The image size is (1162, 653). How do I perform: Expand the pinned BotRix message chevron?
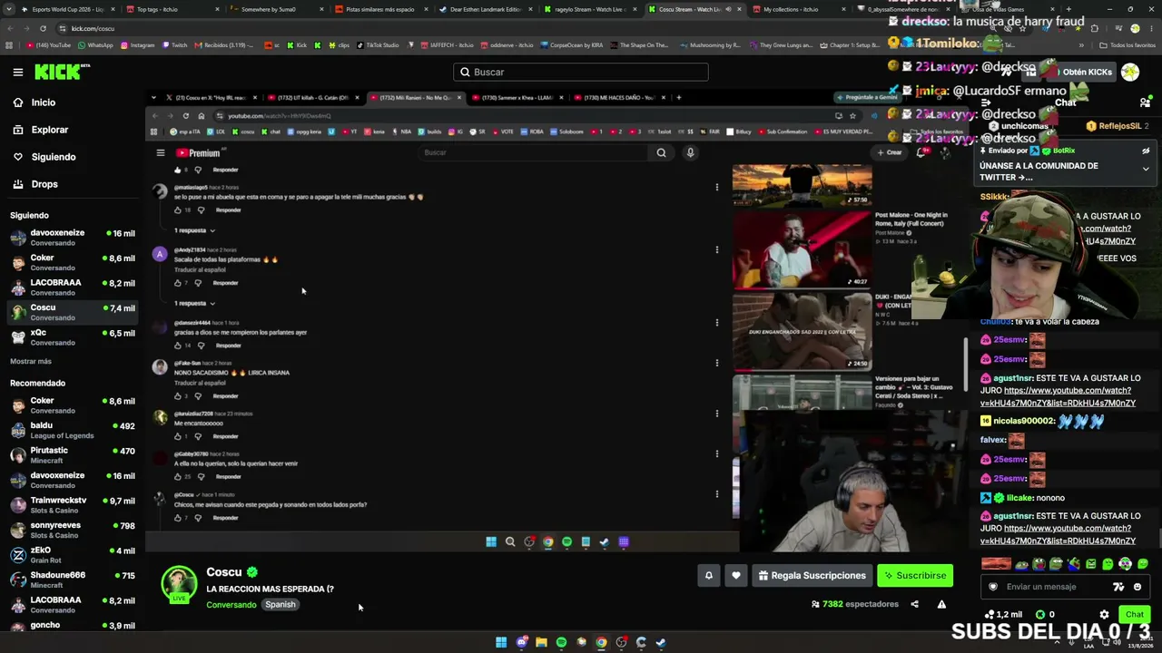(1146, 169)
